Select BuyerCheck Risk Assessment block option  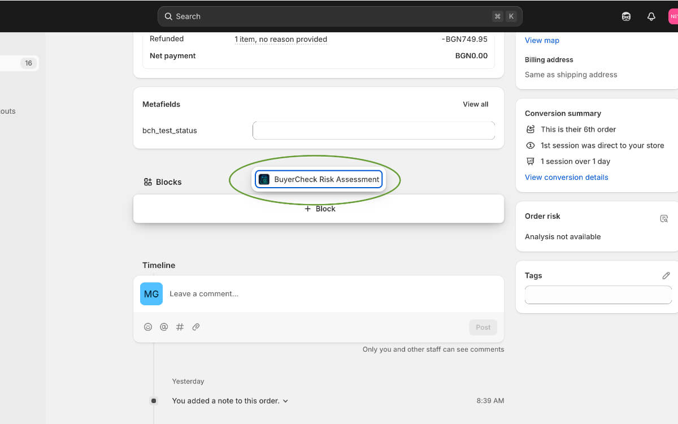pyautogui.click(x=319, y=179)
